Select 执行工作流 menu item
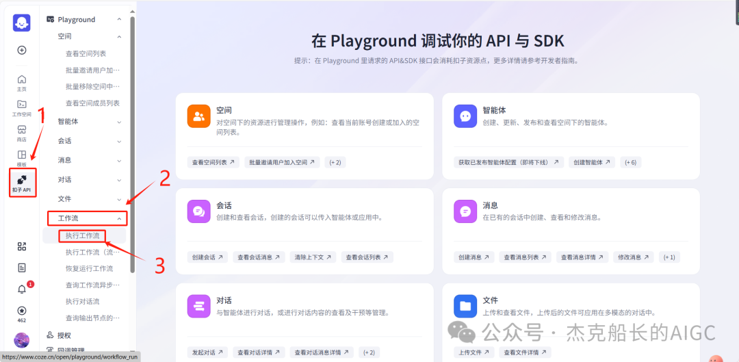This screenshot has width=739, height=362. point(84,235)
